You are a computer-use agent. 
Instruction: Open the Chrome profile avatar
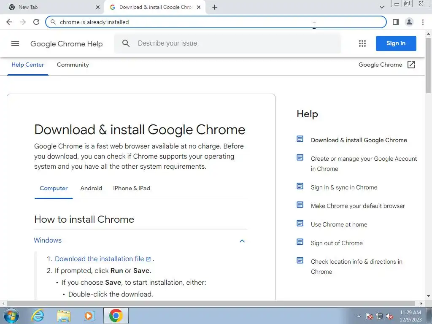click(x=409, y=22)
